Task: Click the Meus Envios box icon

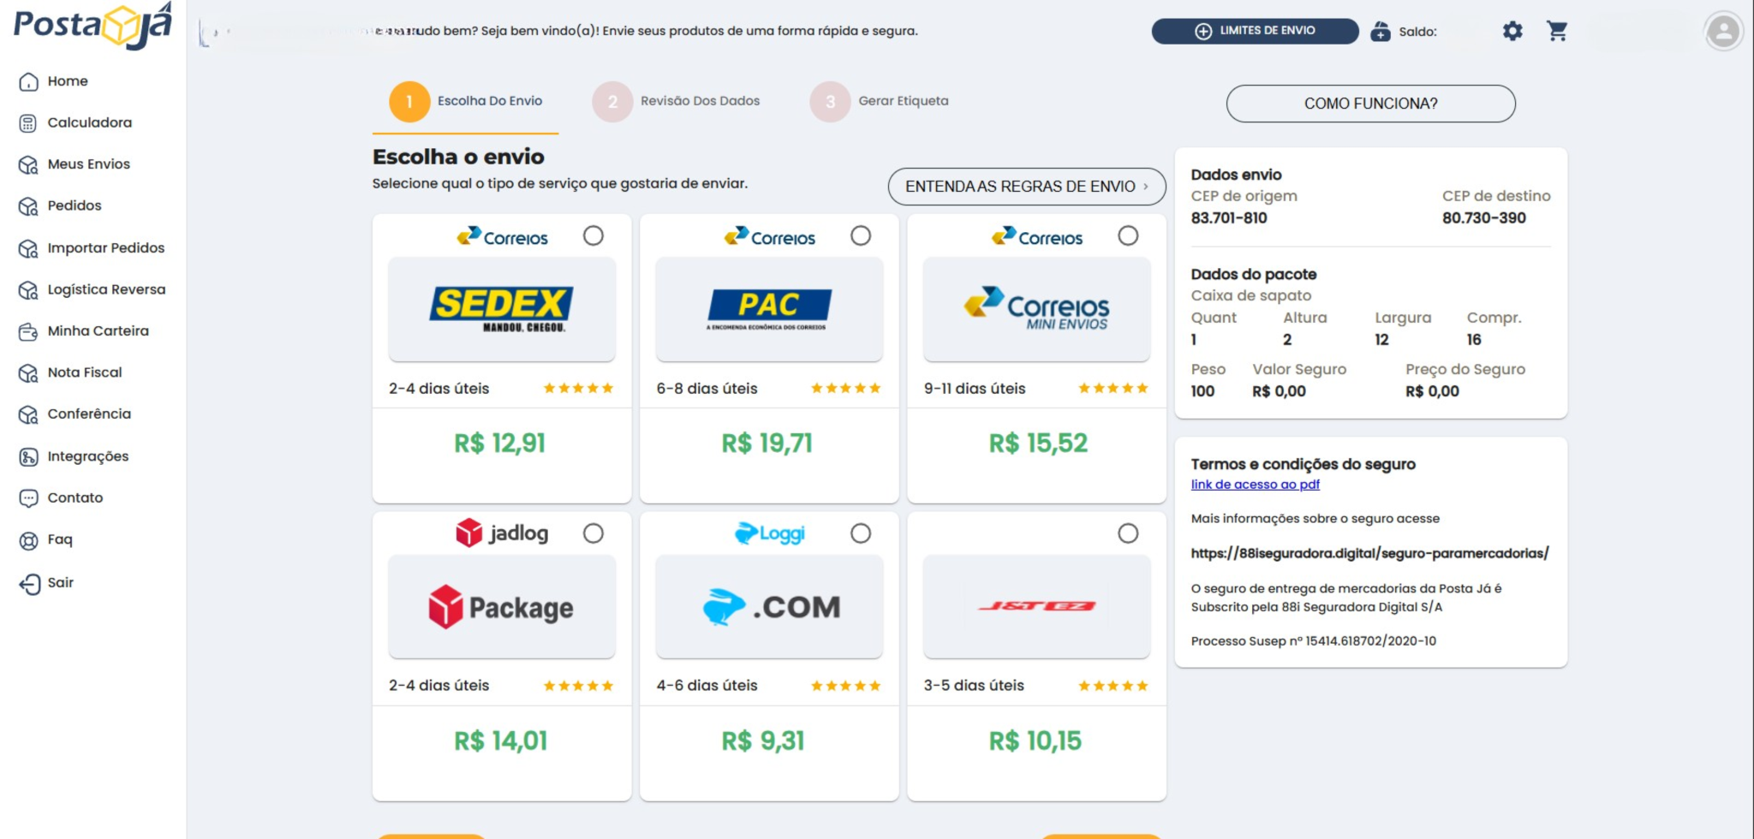Action: pyautogui.click(x=28, y=164)
